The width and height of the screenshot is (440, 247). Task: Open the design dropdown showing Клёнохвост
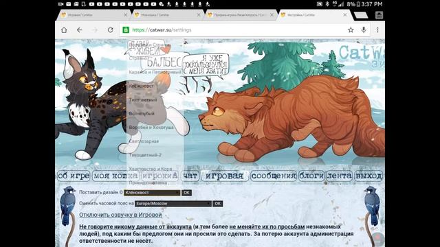[x=152, y=193]
